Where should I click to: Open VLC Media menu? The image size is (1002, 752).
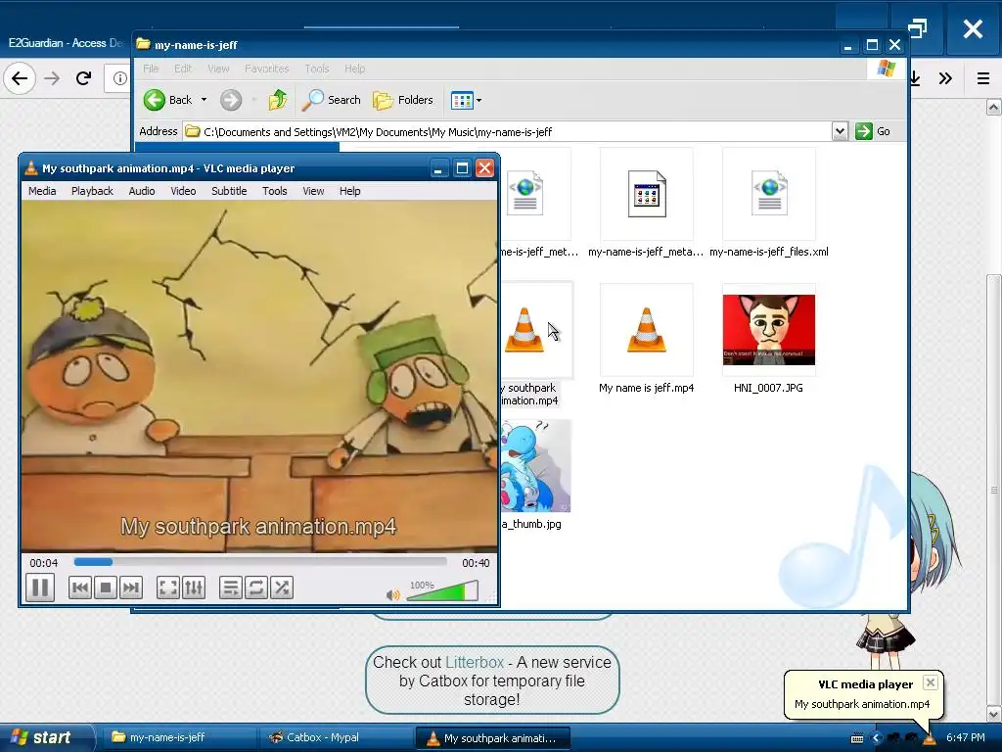[x=42, y=191]
